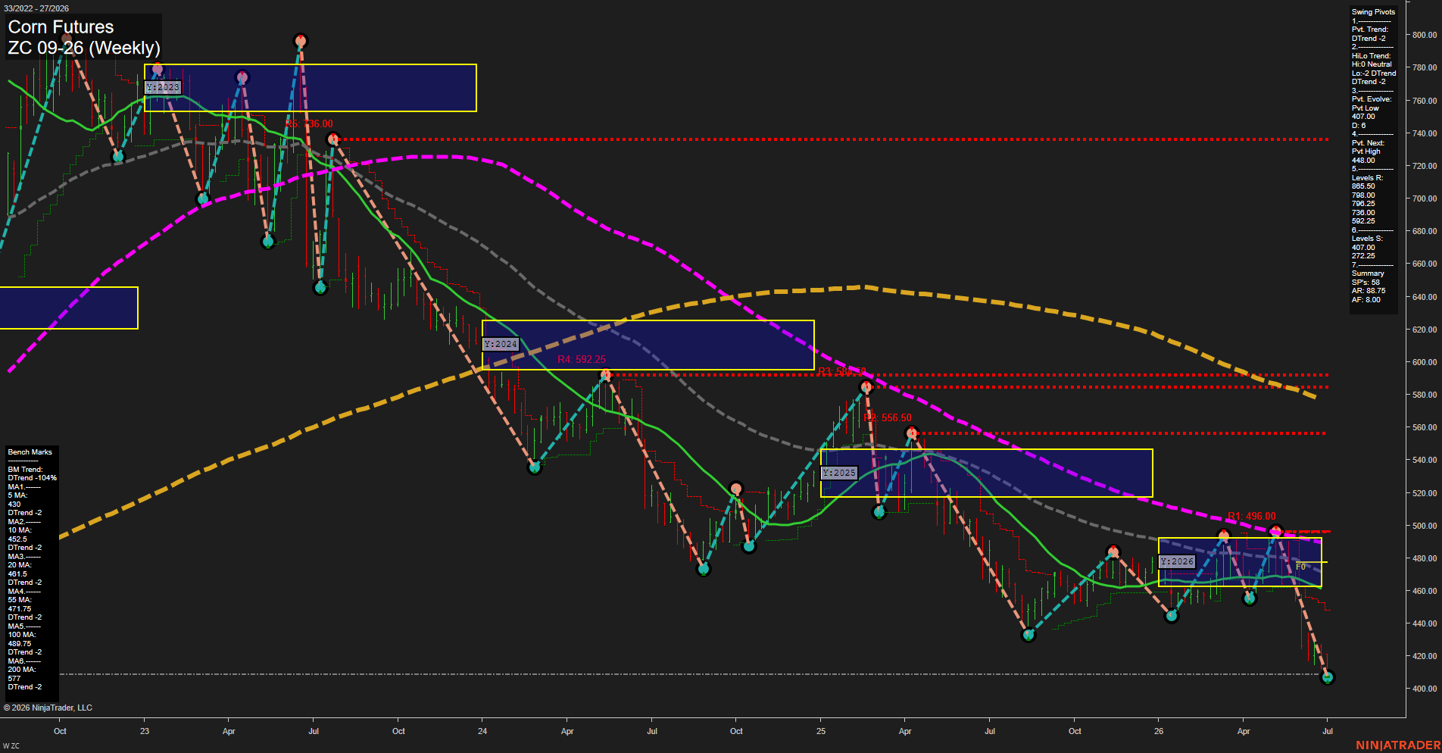The height and width of the screenshot is (753, 1442).
Task: Click the 26 year marker on time axis
Action: pos(1159,731)
